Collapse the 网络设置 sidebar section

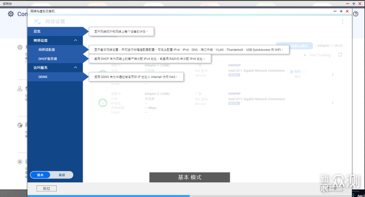(76, 41)
